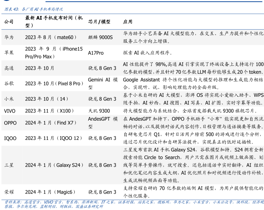Click the A17Pro chip cell
The height and width of the screenshot is (210, 264).
(x=96, y=53)
